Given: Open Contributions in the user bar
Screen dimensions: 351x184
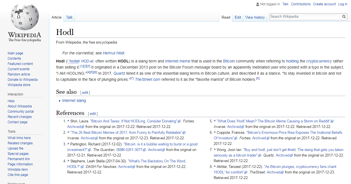Looking at the screenshot, I should (301, 4).
